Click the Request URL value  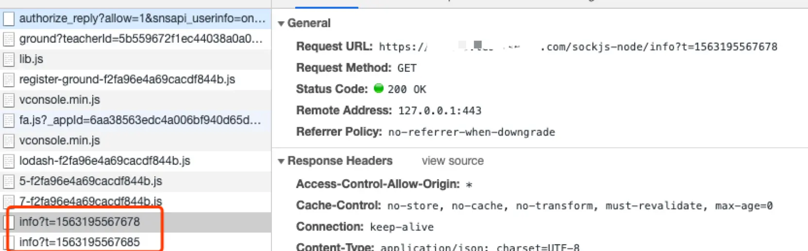point(578,47)
